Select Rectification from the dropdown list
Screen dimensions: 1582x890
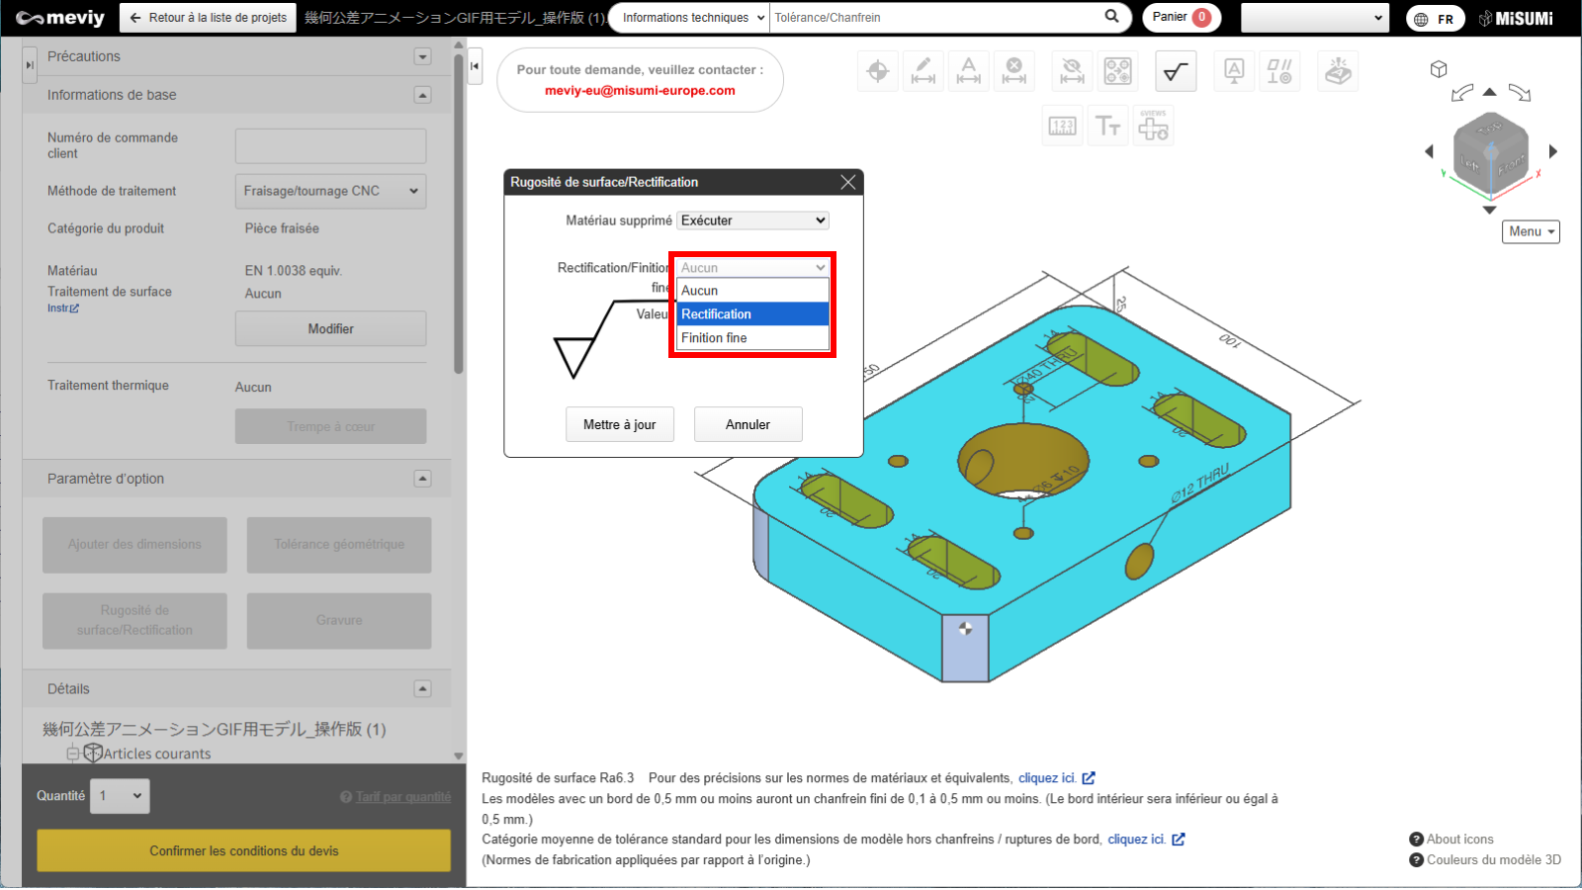[x=752, y=314]
